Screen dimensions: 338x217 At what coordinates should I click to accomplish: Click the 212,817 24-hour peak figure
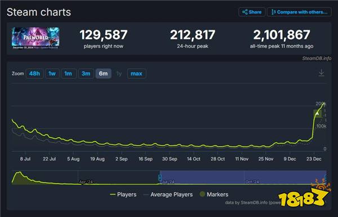point(193,35)
